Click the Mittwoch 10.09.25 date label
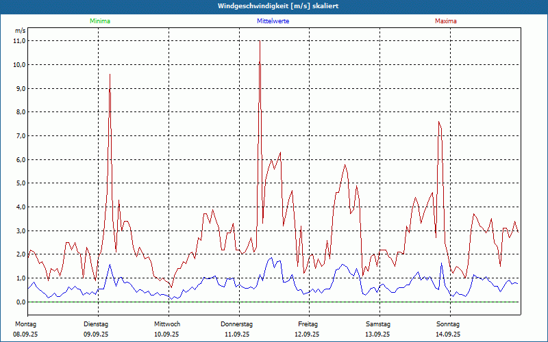 click(166, 328)
